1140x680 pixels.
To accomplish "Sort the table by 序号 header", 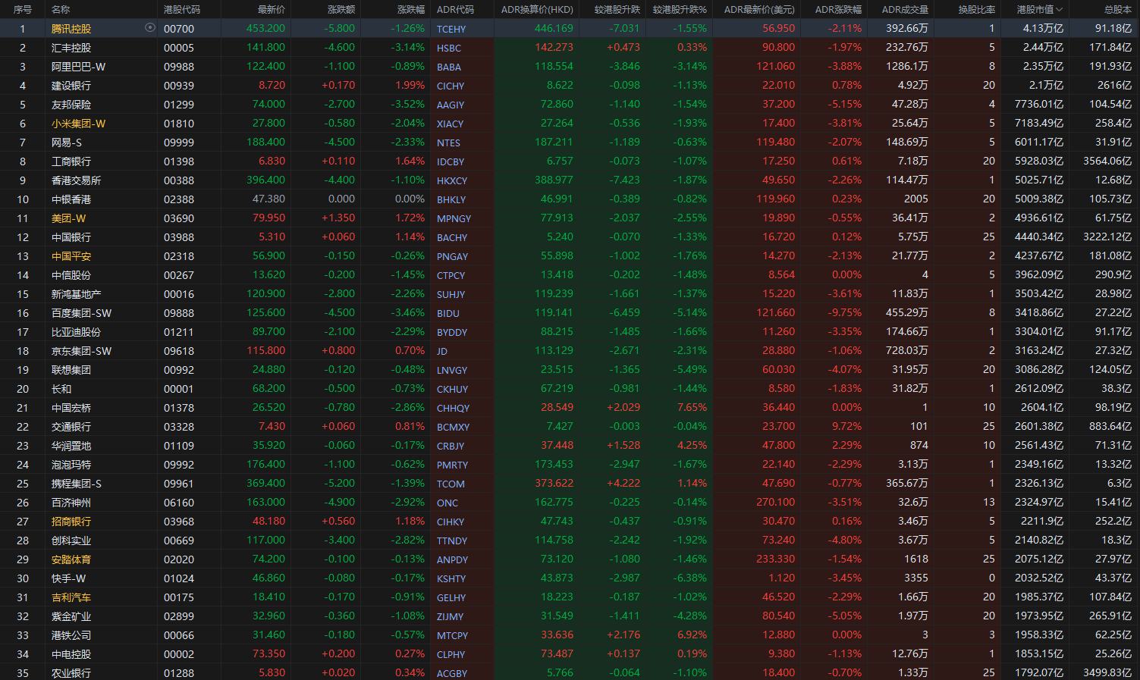I will 23,9.
